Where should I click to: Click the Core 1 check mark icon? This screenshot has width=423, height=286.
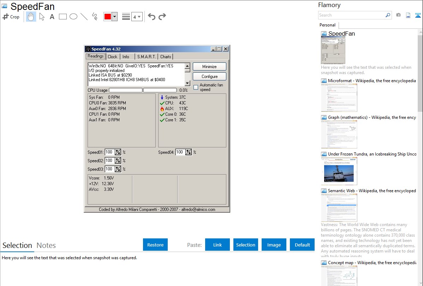(x=162, y=120)
